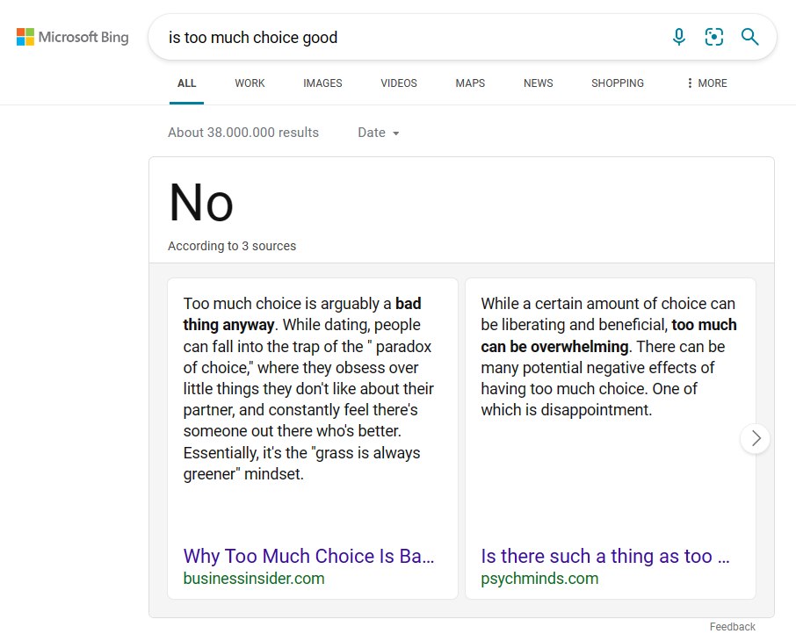Screen dimensions: 796x641
Task: Open 'Is there such a thing as too' link
Action: pos(605,556)
